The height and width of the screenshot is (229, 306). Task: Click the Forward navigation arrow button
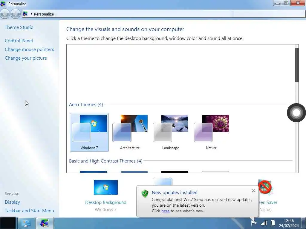point(16,14)
